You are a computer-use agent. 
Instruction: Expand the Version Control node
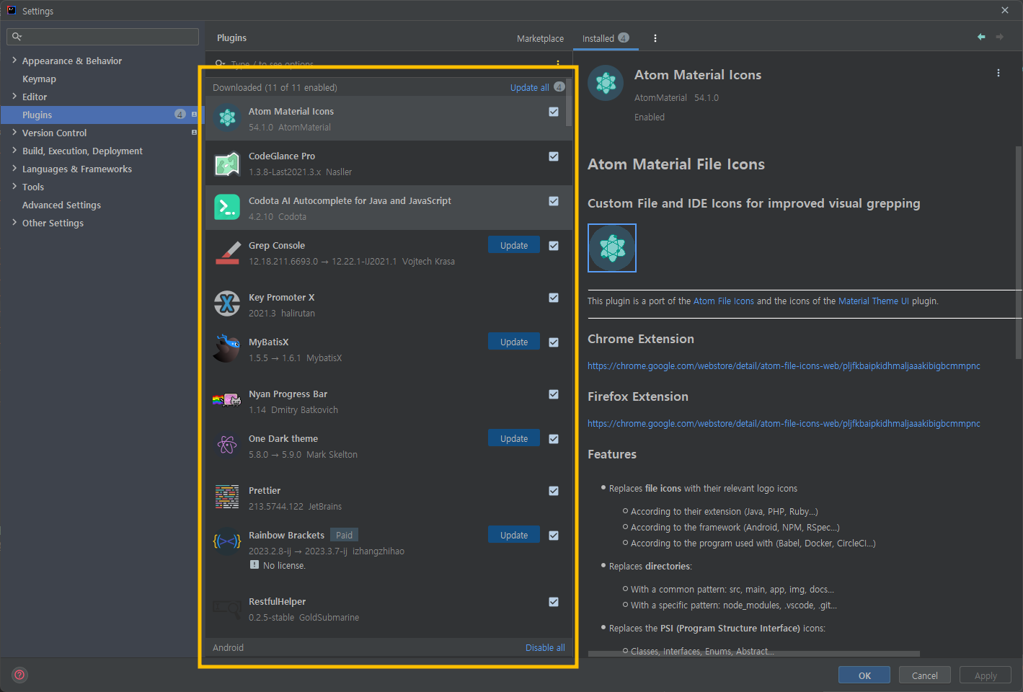click(14, 133)
